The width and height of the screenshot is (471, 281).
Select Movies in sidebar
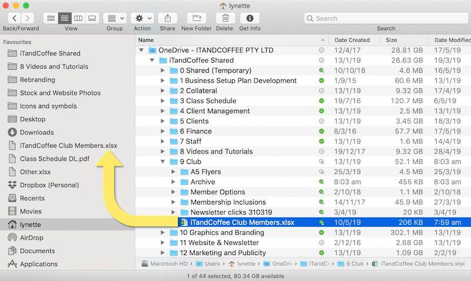tap(31, 212)
